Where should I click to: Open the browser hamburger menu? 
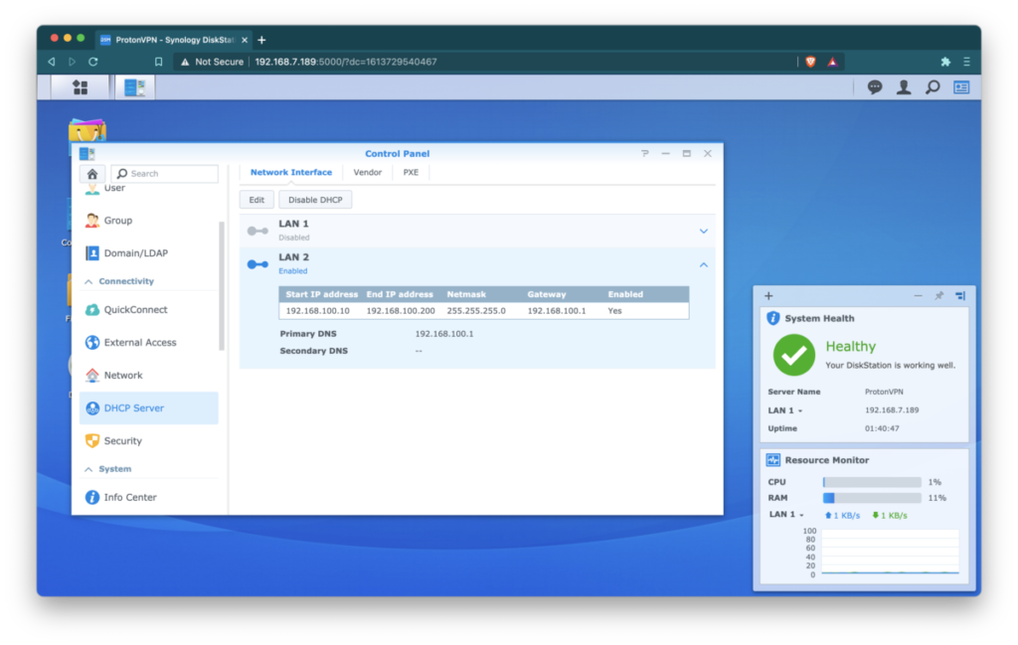point(966,62)
